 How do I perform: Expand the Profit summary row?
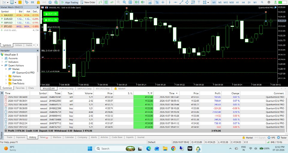point(6,131)
